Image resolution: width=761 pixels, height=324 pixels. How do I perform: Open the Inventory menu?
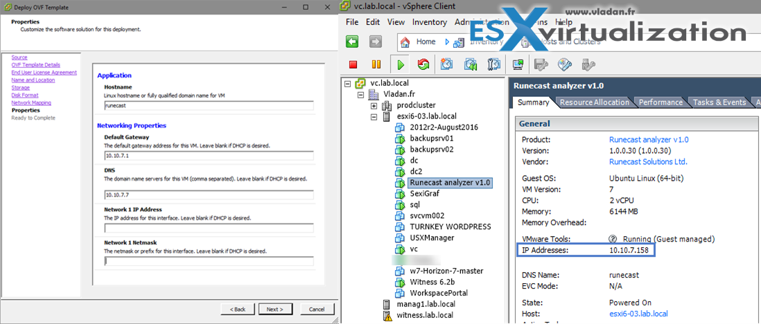430,22
